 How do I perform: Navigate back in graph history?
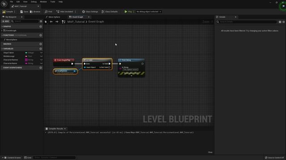[51, 22]
